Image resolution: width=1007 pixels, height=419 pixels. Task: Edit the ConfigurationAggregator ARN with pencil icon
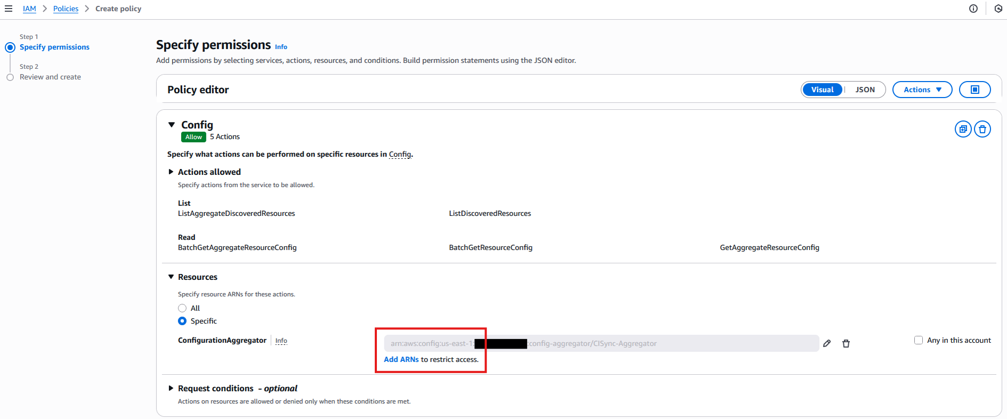[827, 343]
